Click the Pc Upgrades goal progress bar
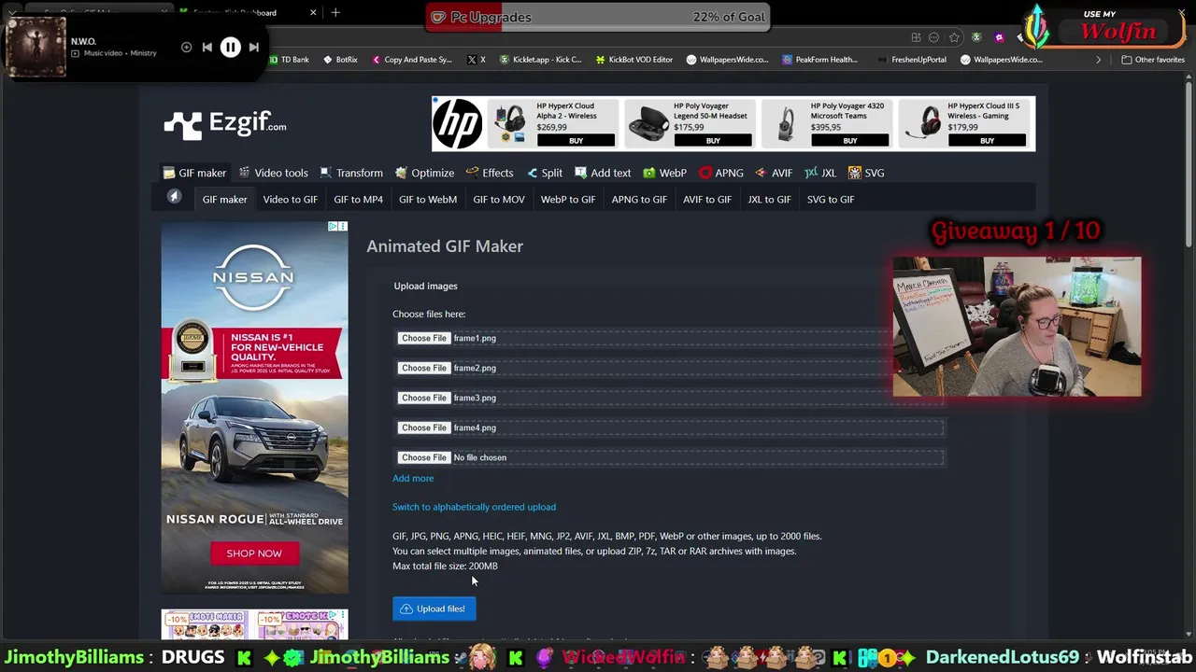 pyautogui.click(x=598, y=17)
